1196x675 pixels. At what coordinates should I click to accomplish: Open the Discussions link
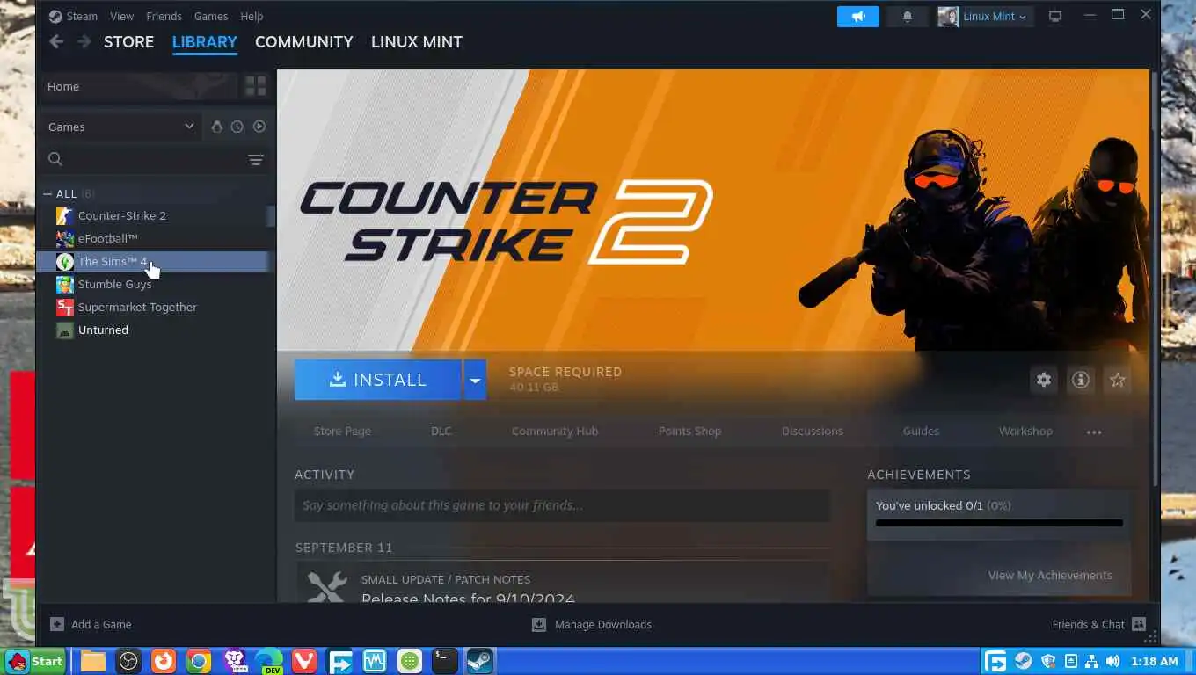point(812,431)
